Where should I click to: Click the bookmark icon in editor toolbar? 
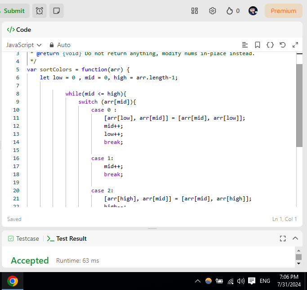click(x=258, y=45)
